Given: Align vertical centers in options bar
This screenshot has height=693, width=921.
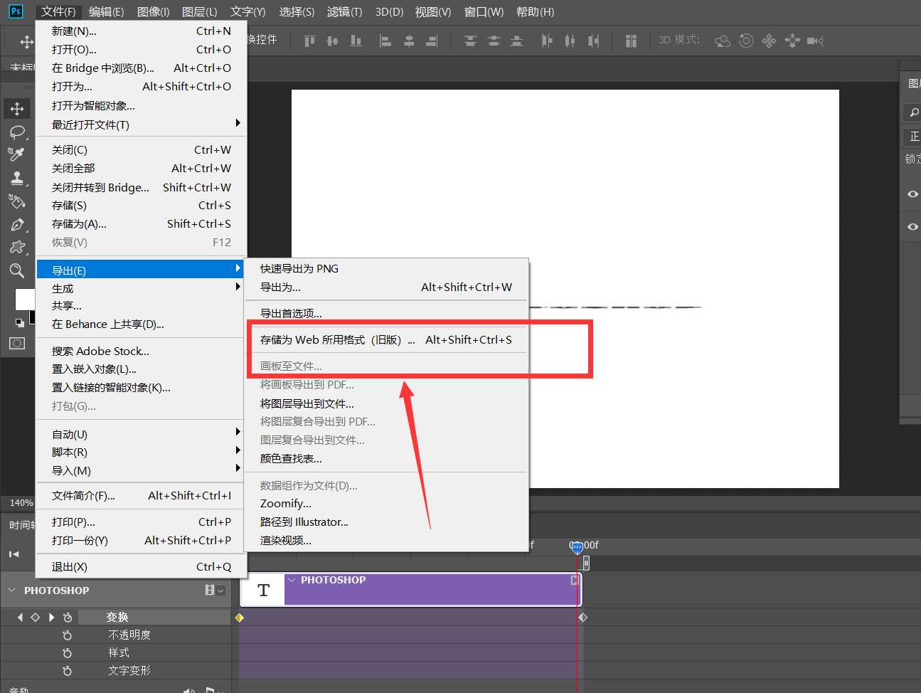Looking at the screenshot, I should pyautogui.click(x=332, y=41).
